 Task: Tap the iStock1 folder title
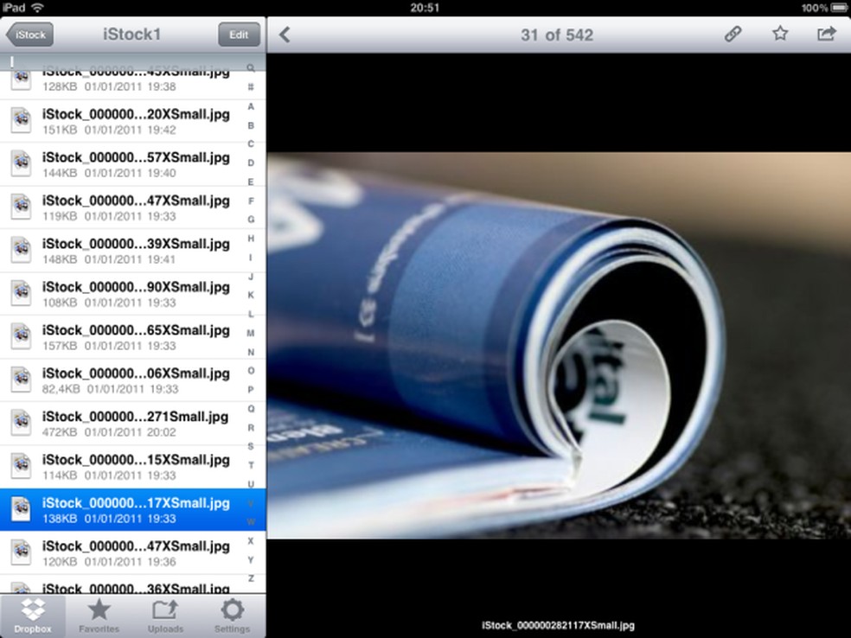coord(131,35)
